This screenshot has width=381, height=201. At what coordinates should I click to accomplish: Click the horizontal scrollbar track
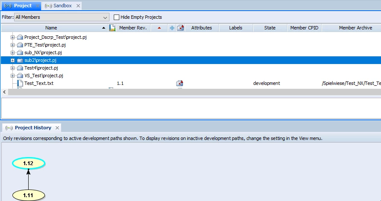coord(195,92)
